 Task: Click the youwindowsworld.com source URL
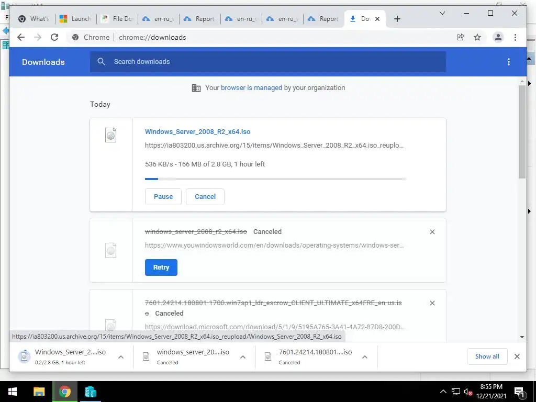point(274,245)
